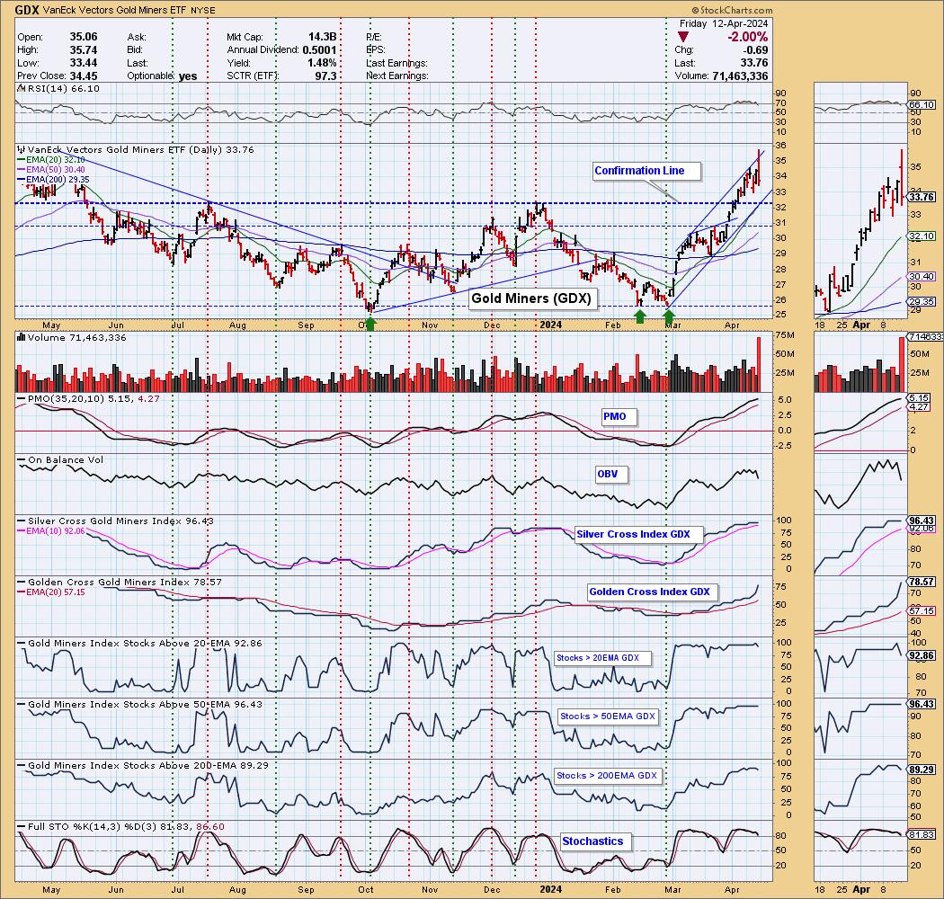
Task: Click the Low value 33.44
Action: pos(83,63)
